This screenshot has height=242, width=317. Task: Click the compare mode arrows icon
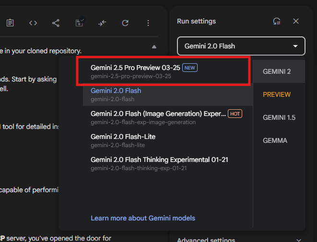click(102, 23)
